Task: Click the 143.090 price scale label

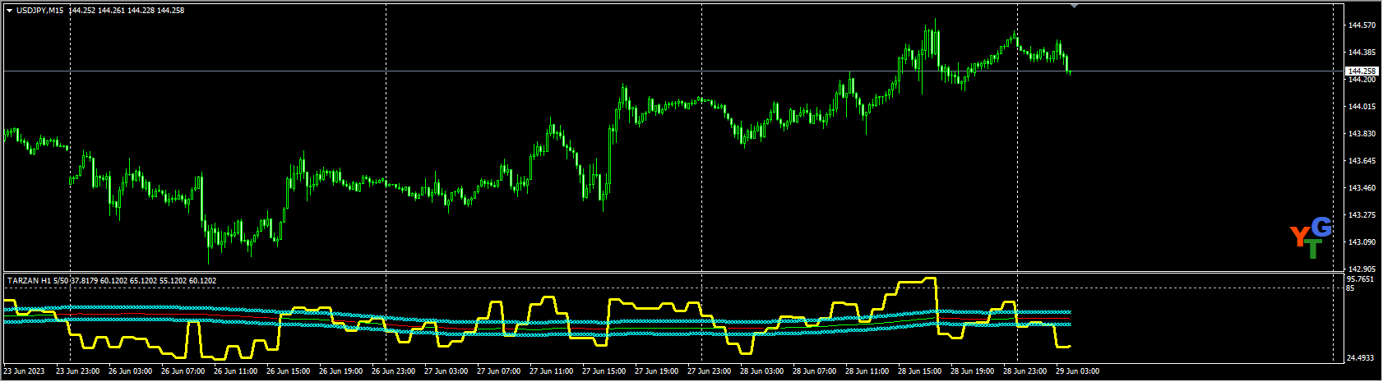Action: pos(1362,242)
